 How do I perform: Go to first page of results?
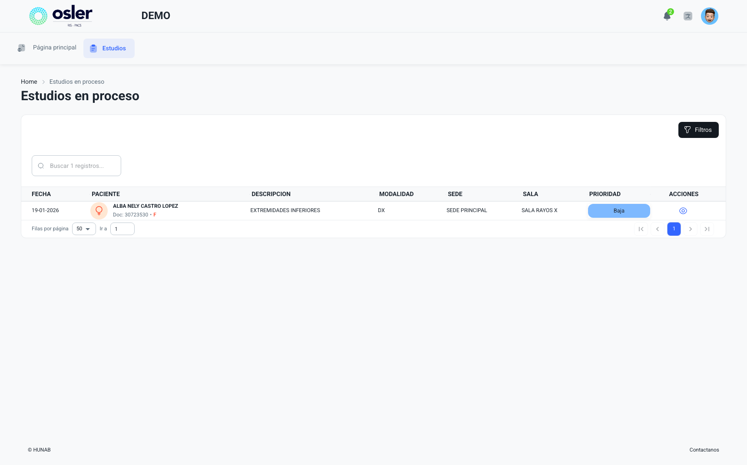(x=641, y=229)
